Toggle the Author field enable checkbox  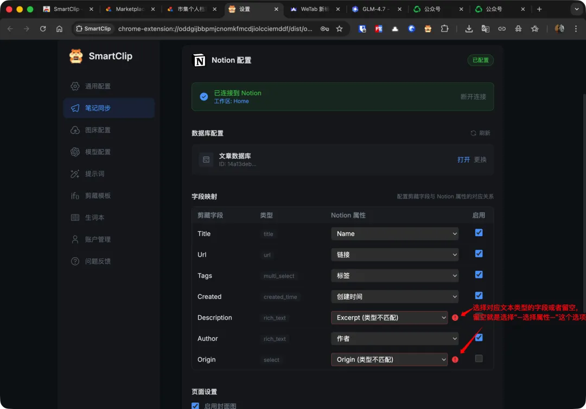(x=479, y=337)
